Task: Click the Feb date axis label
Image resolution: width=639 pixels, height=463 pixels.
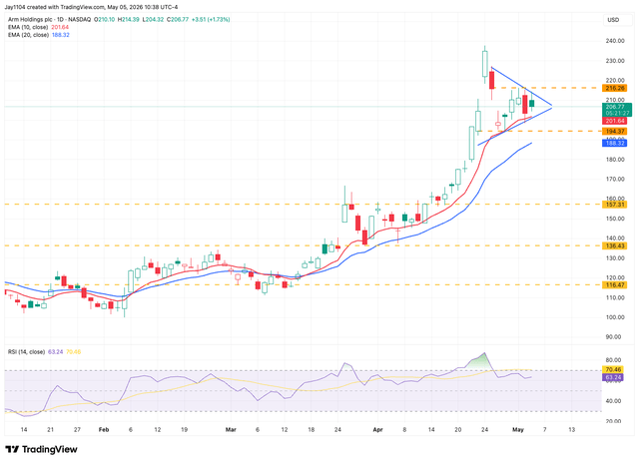Action: pyautogui.click(x=104, y=430)
